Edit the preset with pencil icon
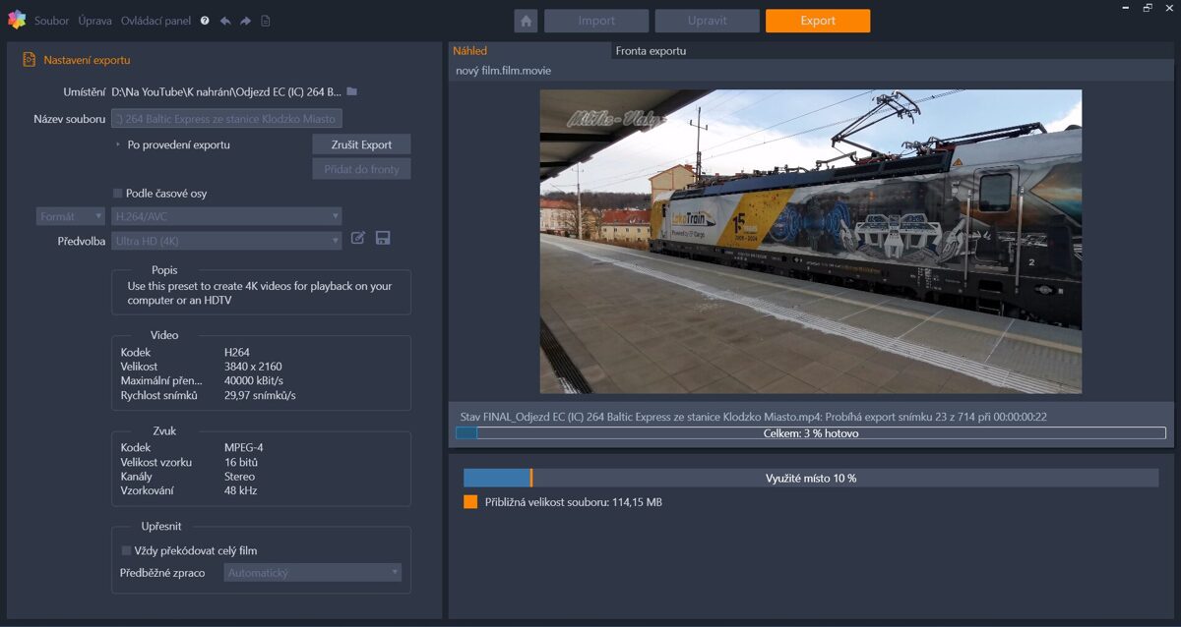This screenshot has height=627, width=1181. pos(358,238)
